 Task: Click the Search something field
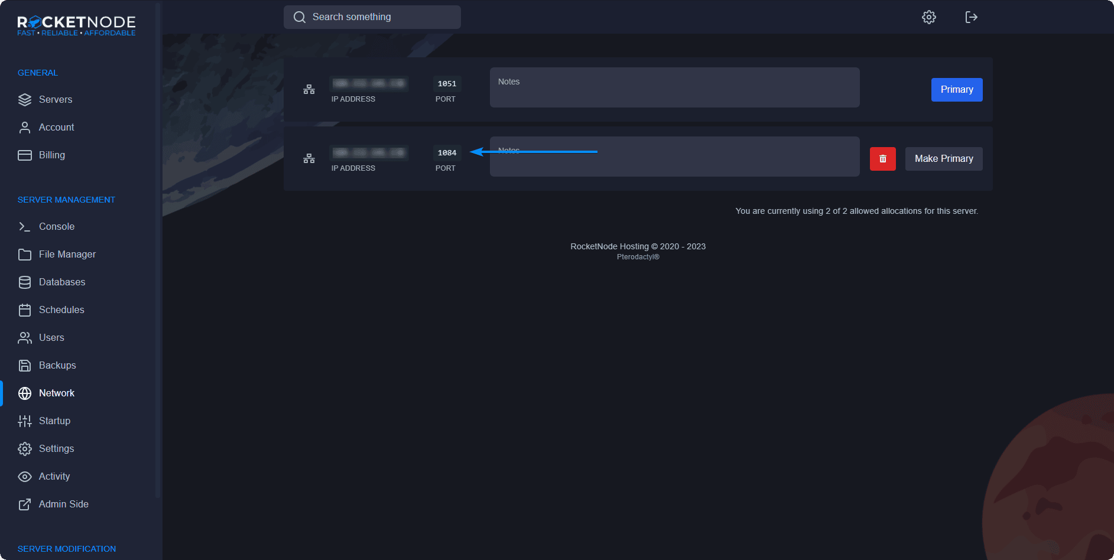click(372, 17)
